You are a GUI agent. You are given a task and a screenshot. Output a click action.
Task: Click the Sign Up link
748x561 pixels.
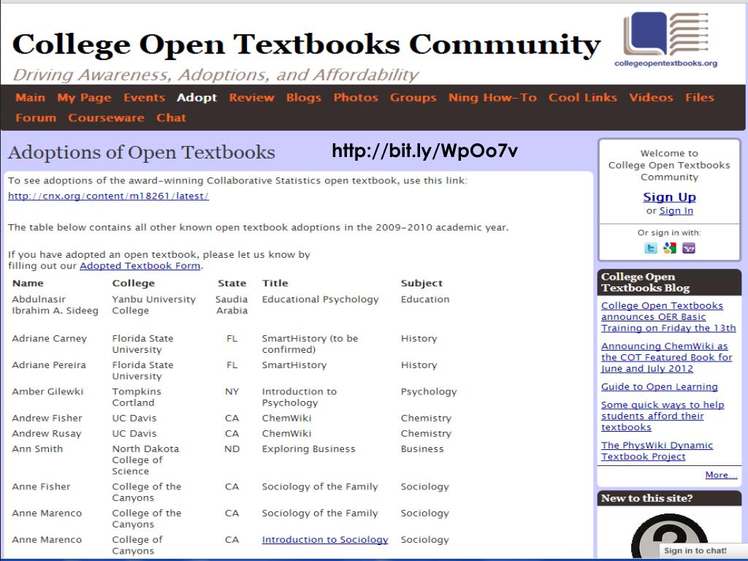tap(669, 197)
